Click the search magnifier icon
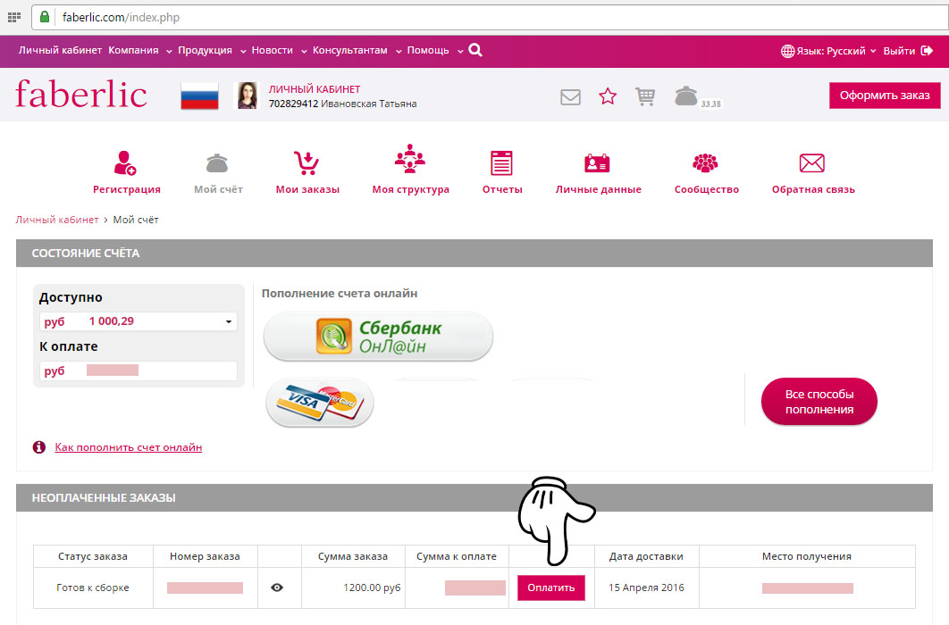This screenshot has width=949, height=625. [x=475, y=50]
